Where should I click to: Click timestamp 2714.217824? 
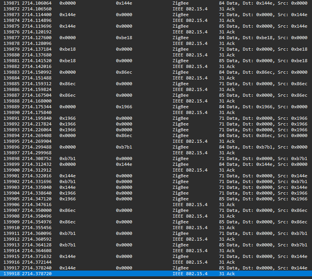37,124
